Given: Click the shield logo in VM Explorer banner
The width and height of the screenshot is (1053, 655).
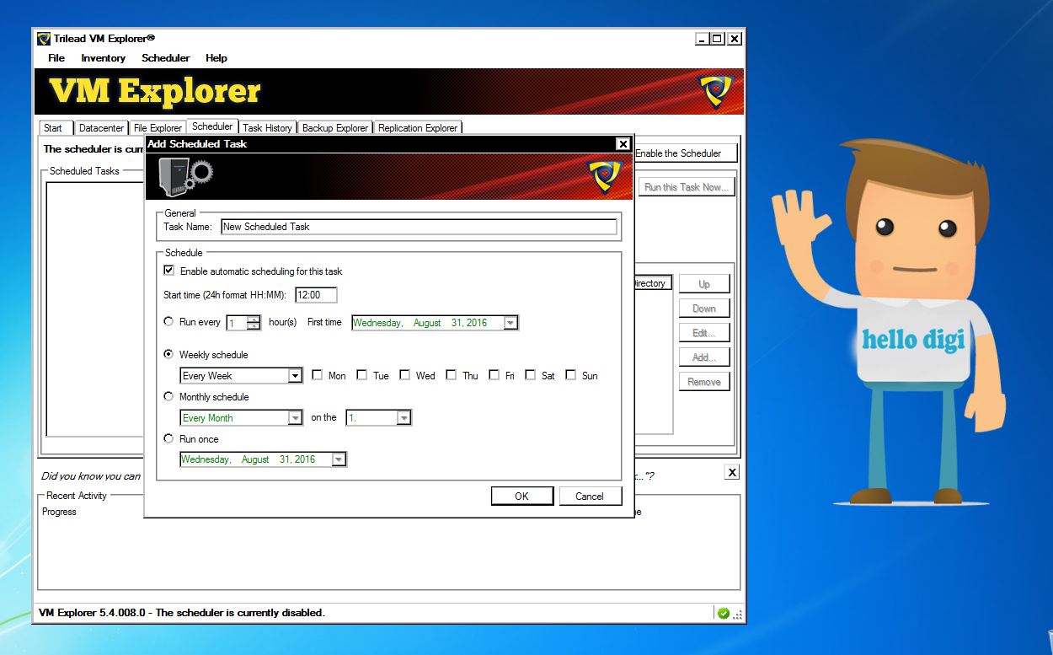Looking at the screenshot, I should [x=716, y=91].
